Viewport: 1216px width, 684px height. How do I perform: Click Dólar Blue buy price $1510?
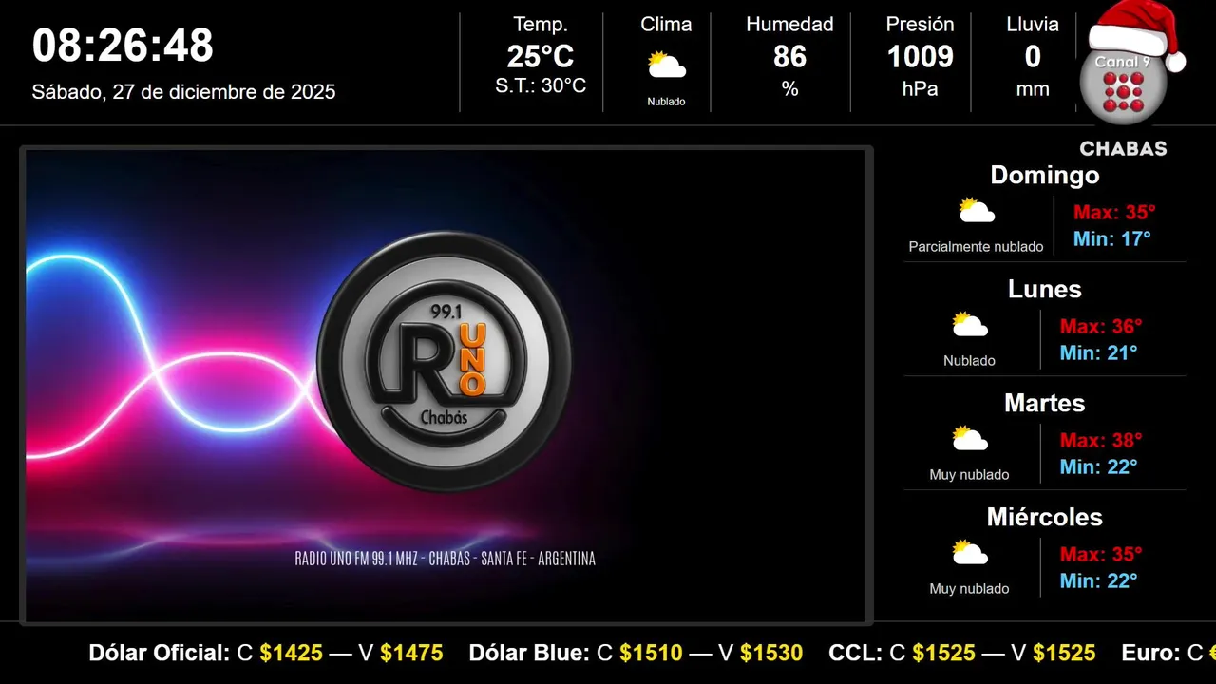tap(651, 653)
